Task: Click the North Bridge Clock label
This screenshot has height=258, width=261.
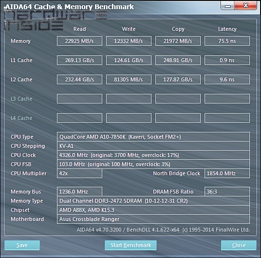Action: coord(177,173)
